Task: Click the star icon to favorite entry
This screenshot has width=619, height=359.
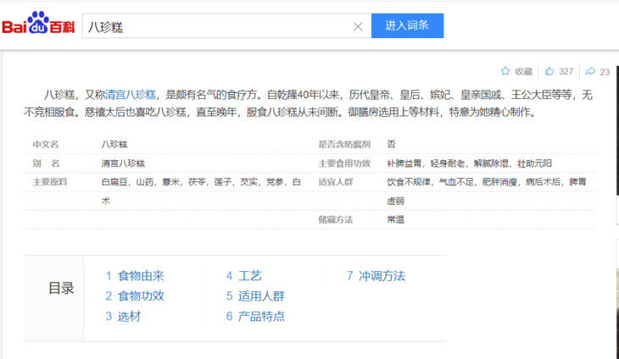Action: tap(505, 71)
